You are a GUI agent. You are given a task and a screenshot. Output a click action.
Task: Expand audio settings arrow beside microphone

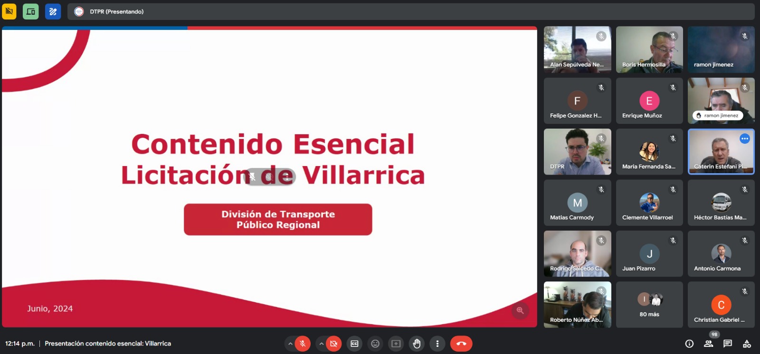pos(290,344)
